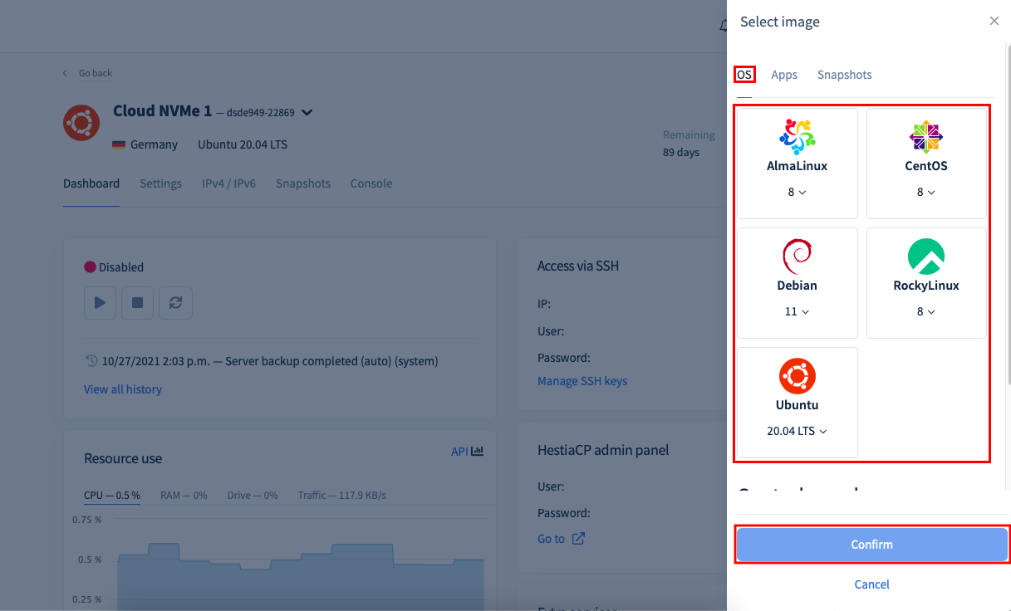Click the CentOS name label
This screenshot has width=1011, height=611.
[926, 166]
